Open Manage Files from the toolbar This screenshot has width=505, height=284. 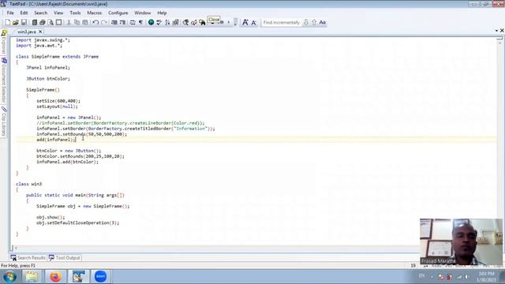tap(35, 23)
